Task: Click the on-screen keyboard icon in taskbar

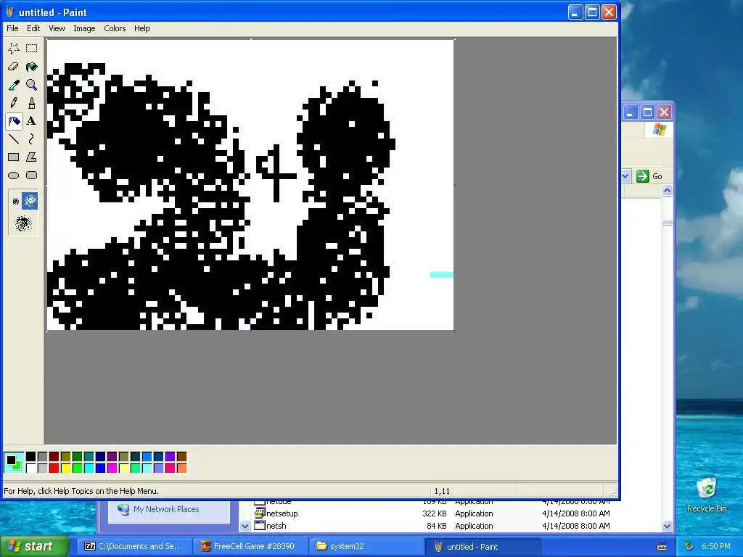Action: point(662,547)
